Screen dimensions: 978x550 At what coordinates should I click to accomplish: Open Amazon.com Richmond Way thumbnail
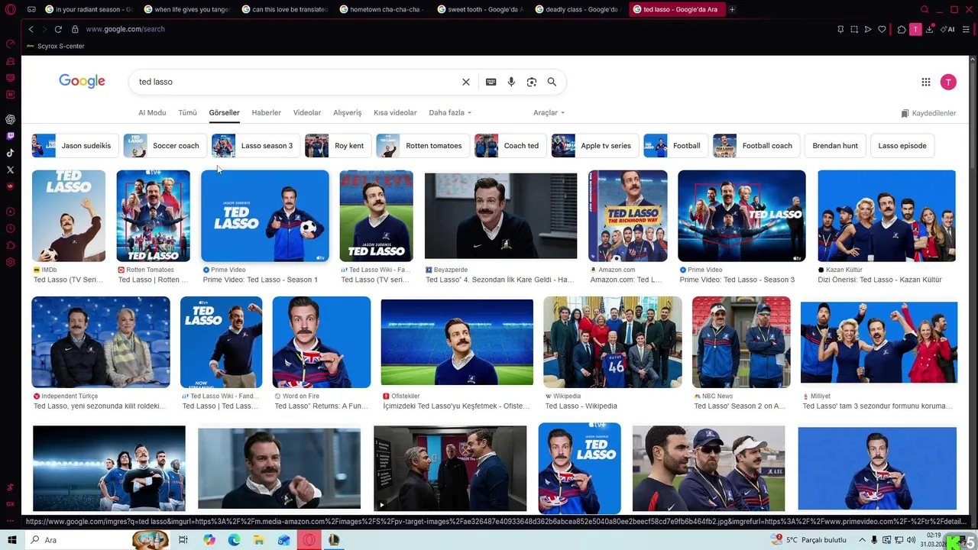click(x=628, y=216)
